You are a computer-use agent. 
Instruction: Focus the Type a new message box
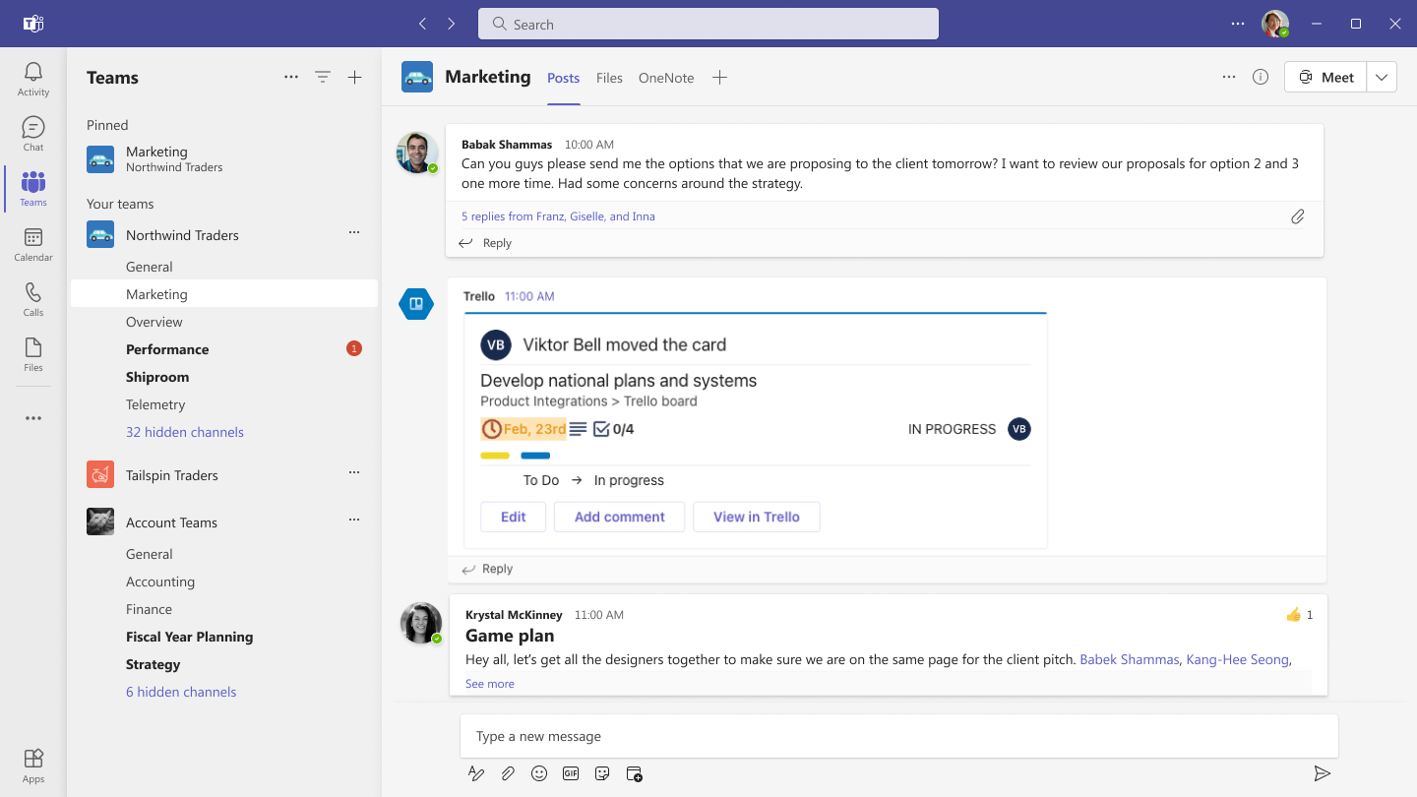[x=899, y=736]
